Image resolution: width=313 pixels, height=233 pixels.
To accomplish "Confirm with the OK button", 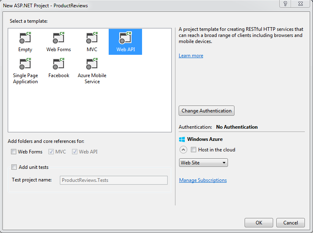I will (x=259, y=222).
